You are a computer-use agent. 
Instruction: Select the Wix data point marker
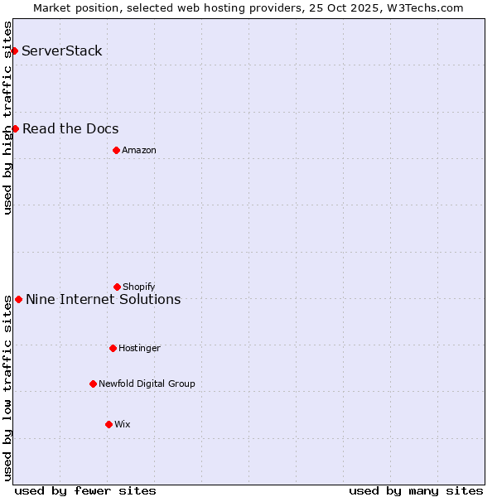[x=109, y=424]
